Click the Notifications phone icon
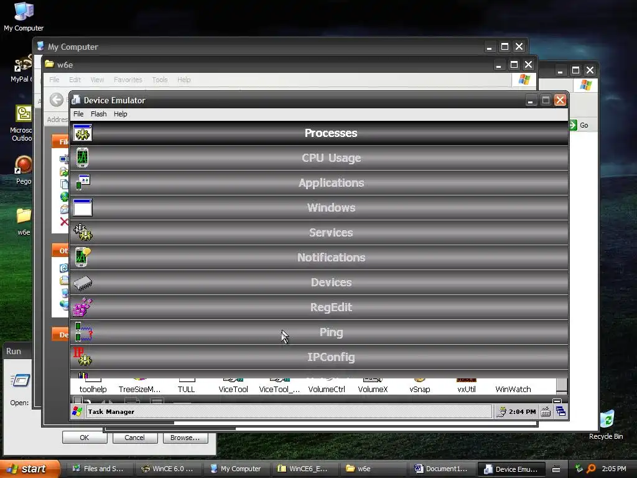The image size is (637, 478). (83, 257)
